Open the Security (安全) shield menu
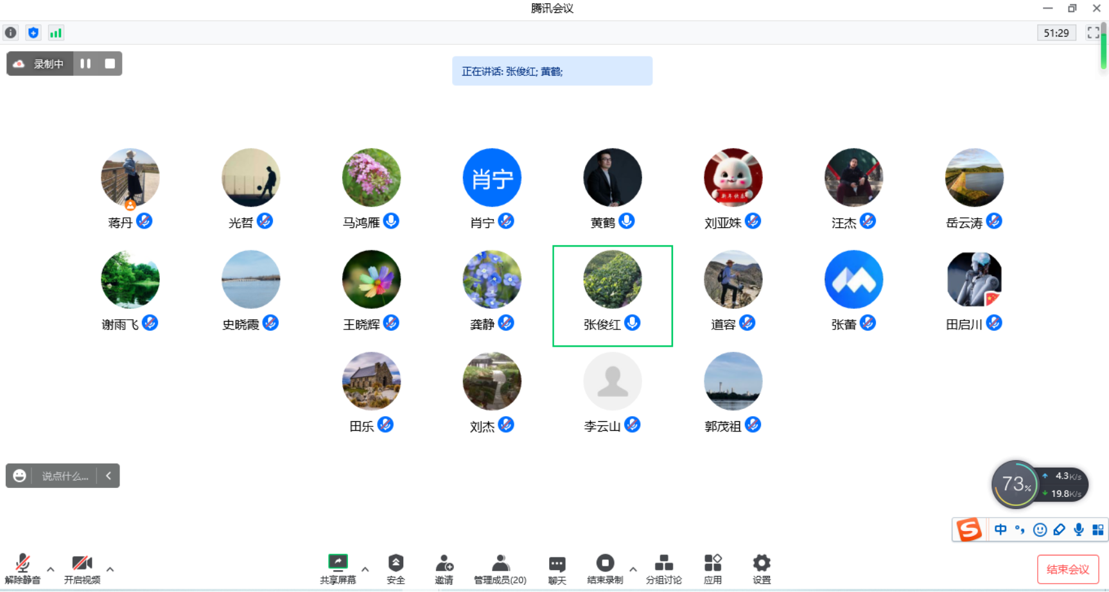The height and width of the screenshot is (592, 1109). 396,568
